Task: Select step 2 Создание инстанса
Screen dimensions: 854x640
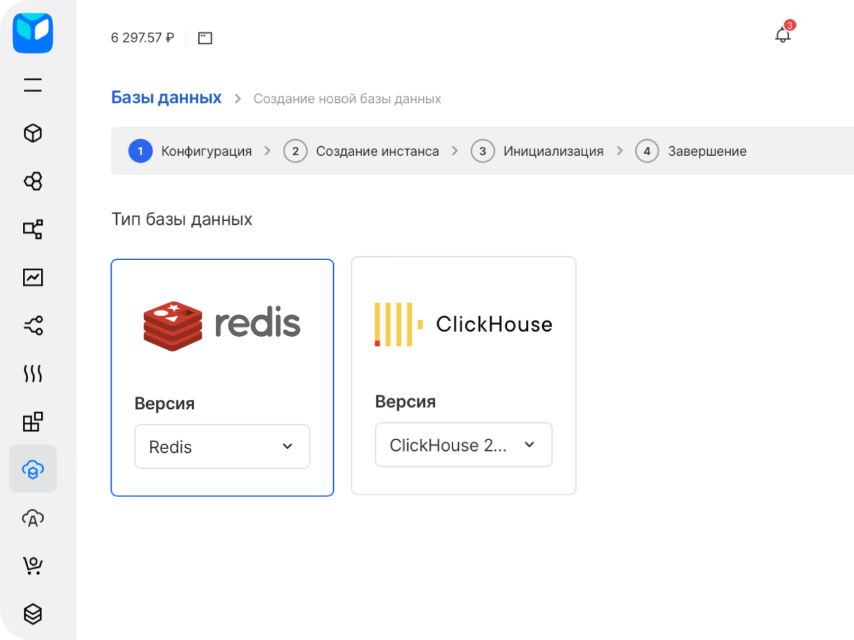Action: click(x=361, y=151)
